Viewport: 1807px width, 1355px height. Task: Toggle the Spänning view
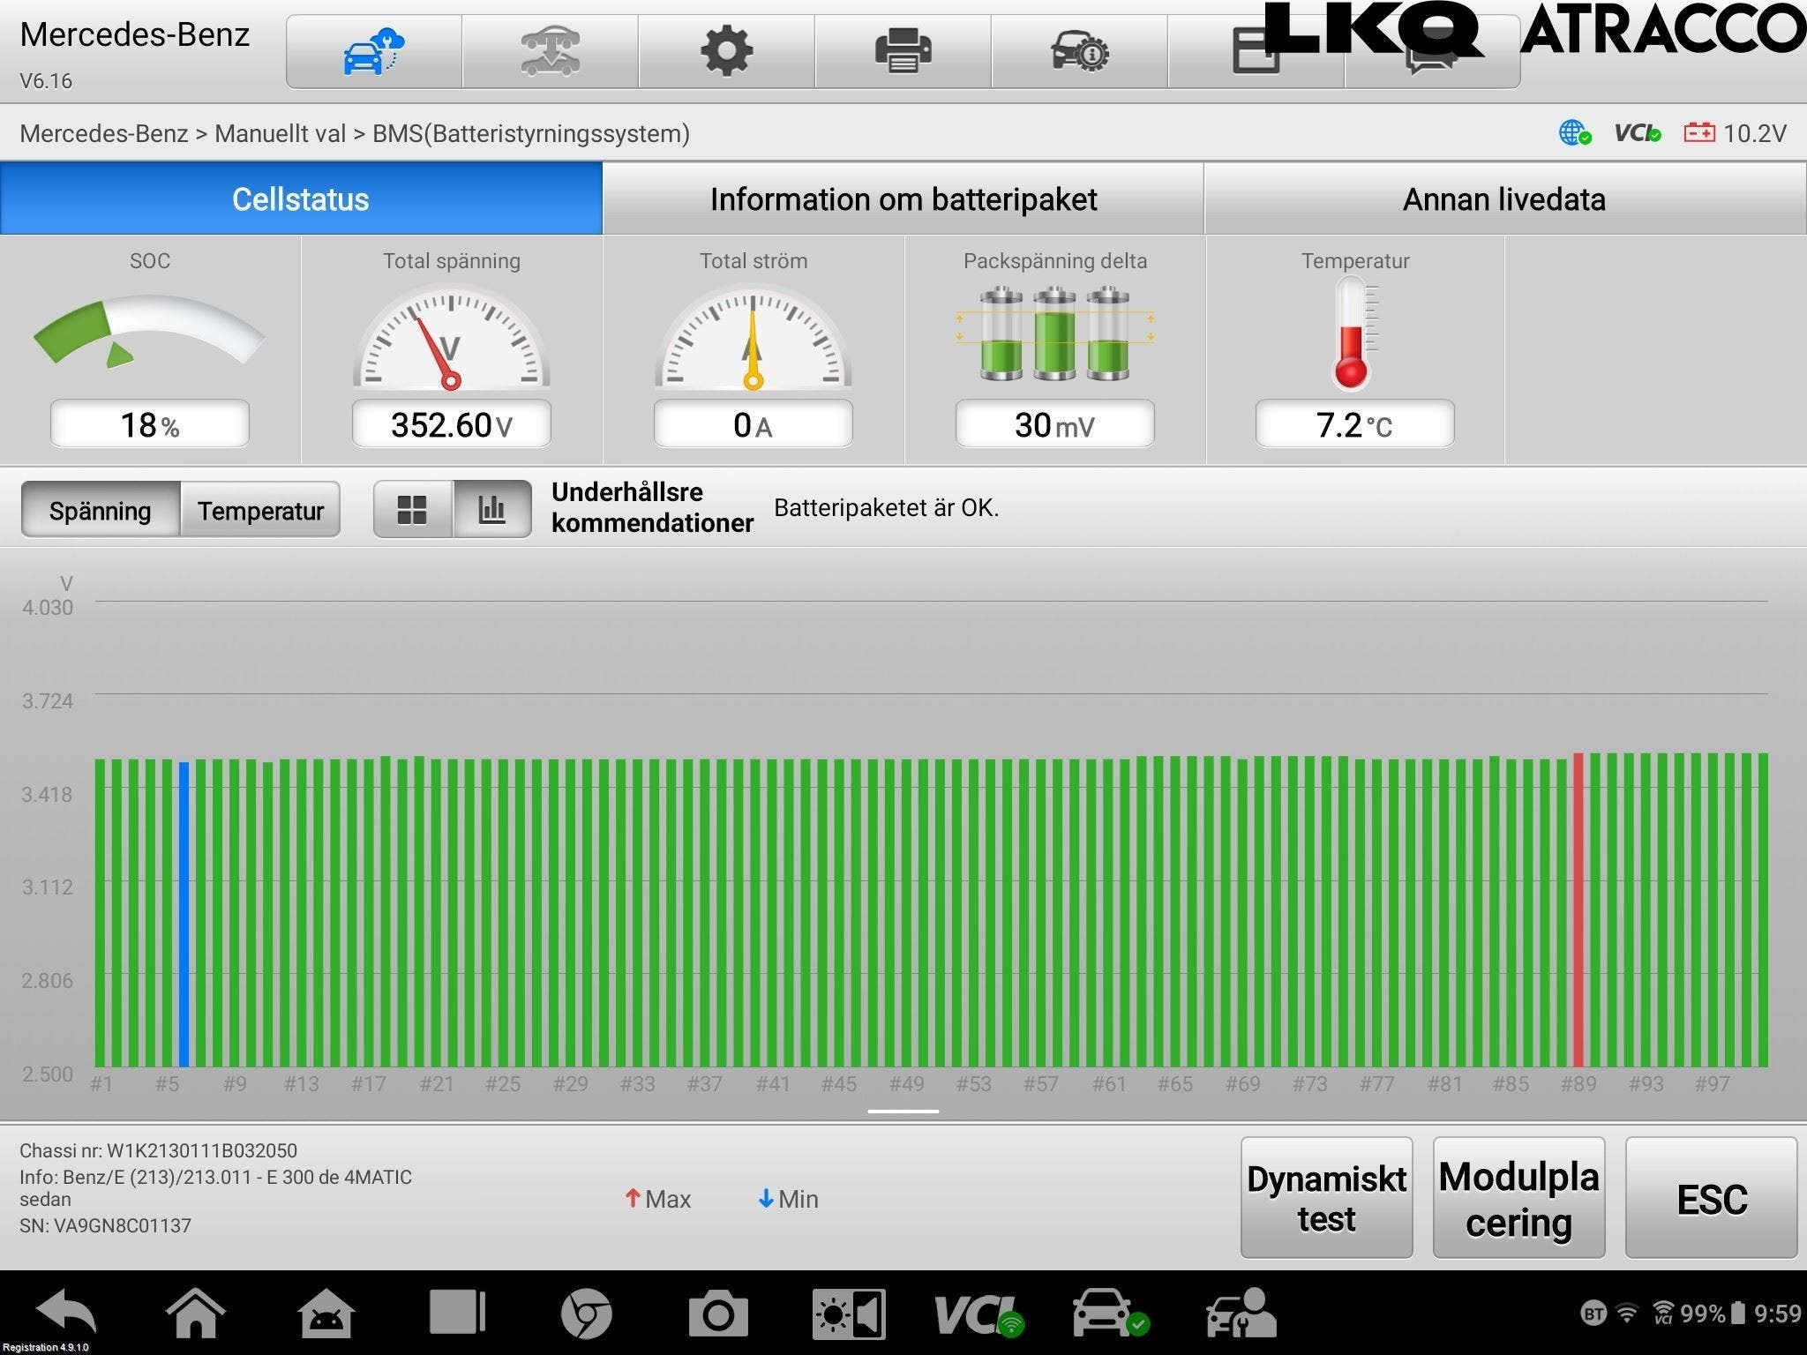coord(101,511)
